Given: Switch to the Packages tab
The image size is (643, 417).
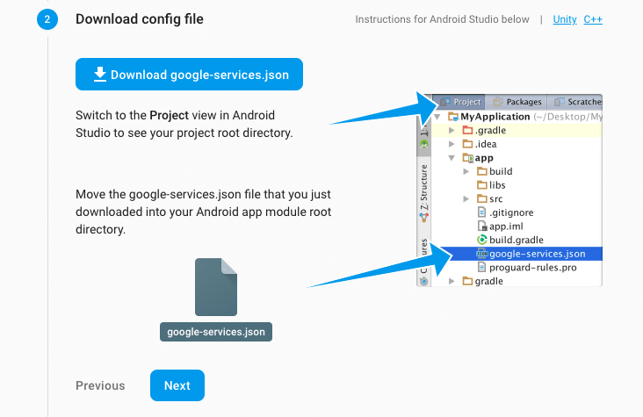Looking at the screenshot, I should [518, 102].
